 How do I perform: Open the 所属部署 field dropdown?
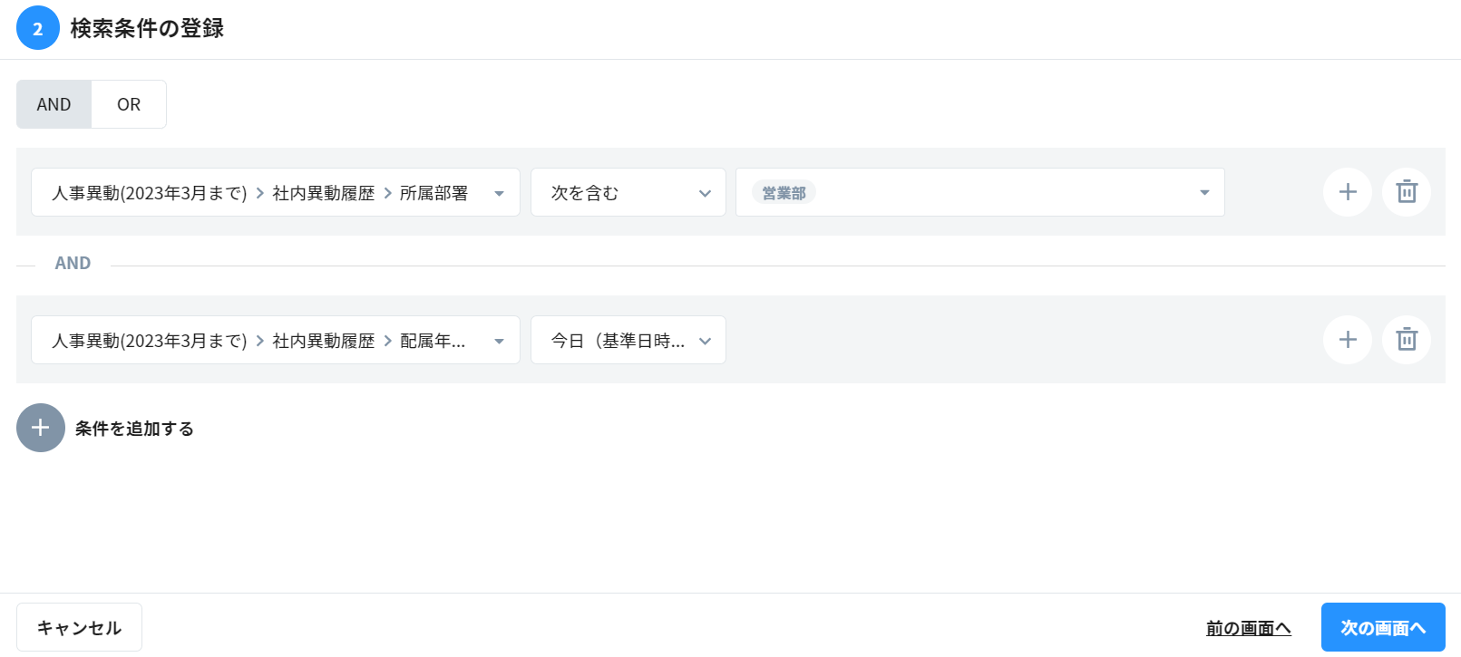tap(275, 192)
